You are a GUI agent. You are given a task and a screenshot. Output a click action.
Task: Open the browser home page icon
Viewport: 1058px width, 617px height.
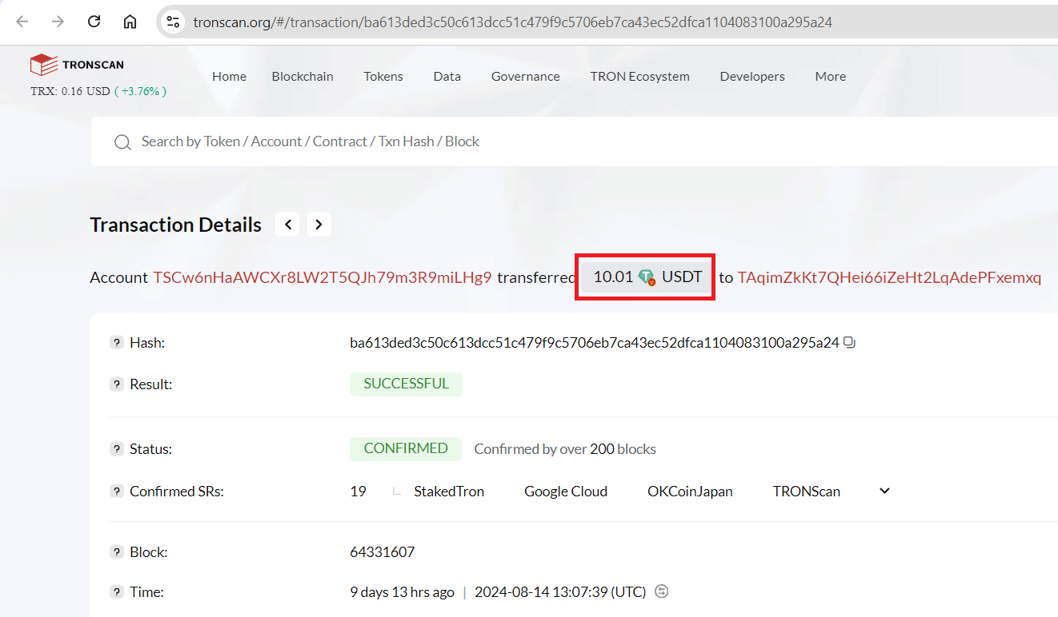click(x=130, y=22)
